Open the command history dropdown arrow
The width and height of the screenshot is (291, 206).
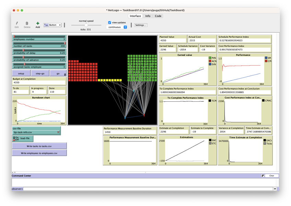pyautogui.click(x=275, y=189)
